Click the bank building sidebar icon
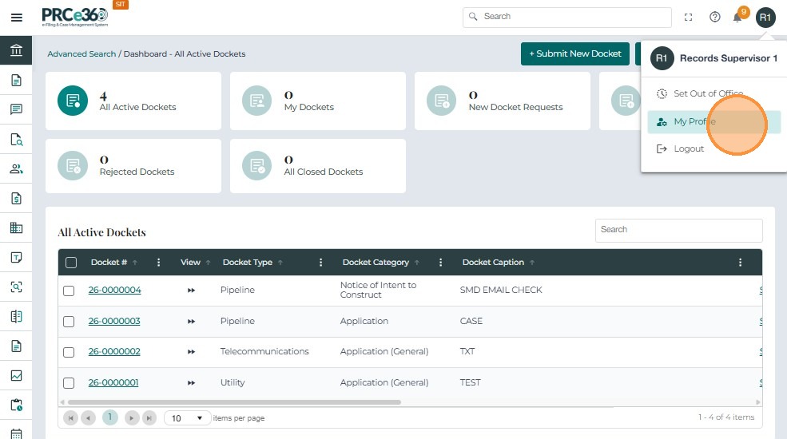This screenshot has width=787, height=439. tap(16, 51)
